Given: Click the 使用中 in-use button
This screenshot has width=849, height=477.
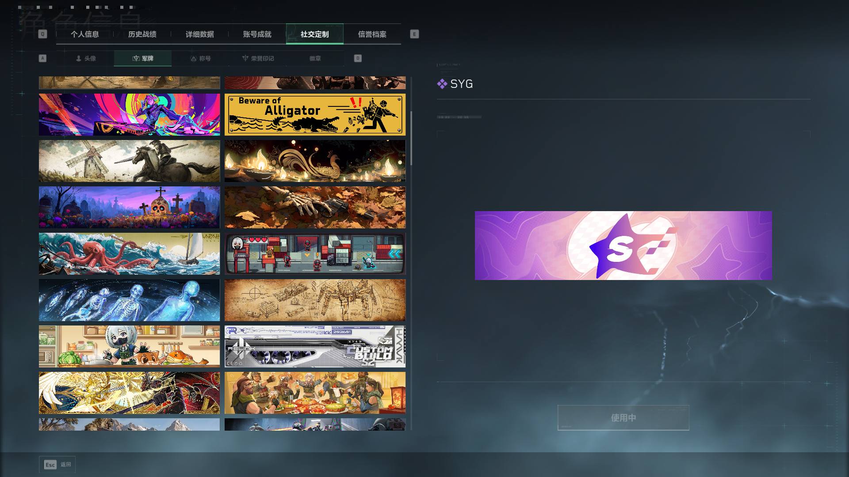Looking at the screenshot, I should coord(623,418).
